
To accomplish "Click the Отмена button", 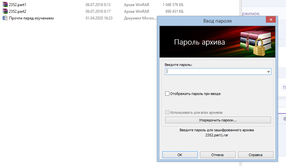I will pos(217,155).
